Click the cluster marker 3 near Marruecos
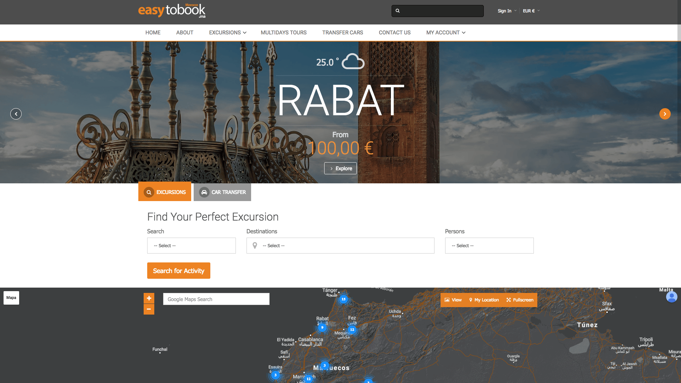This screenshot has width=681, height=383. pyautogui.click(x=324, y=365)
